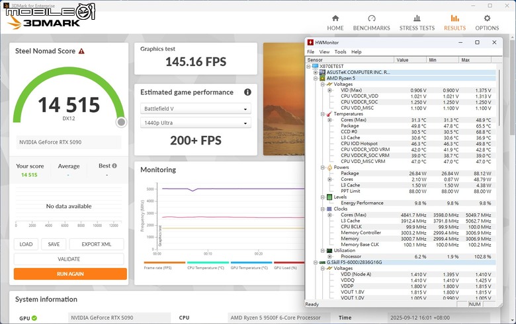The height and width of the screenshot is (324, 516).
Task: Click the ASUSTeK motherboard icon
Action: pos(322,72)
